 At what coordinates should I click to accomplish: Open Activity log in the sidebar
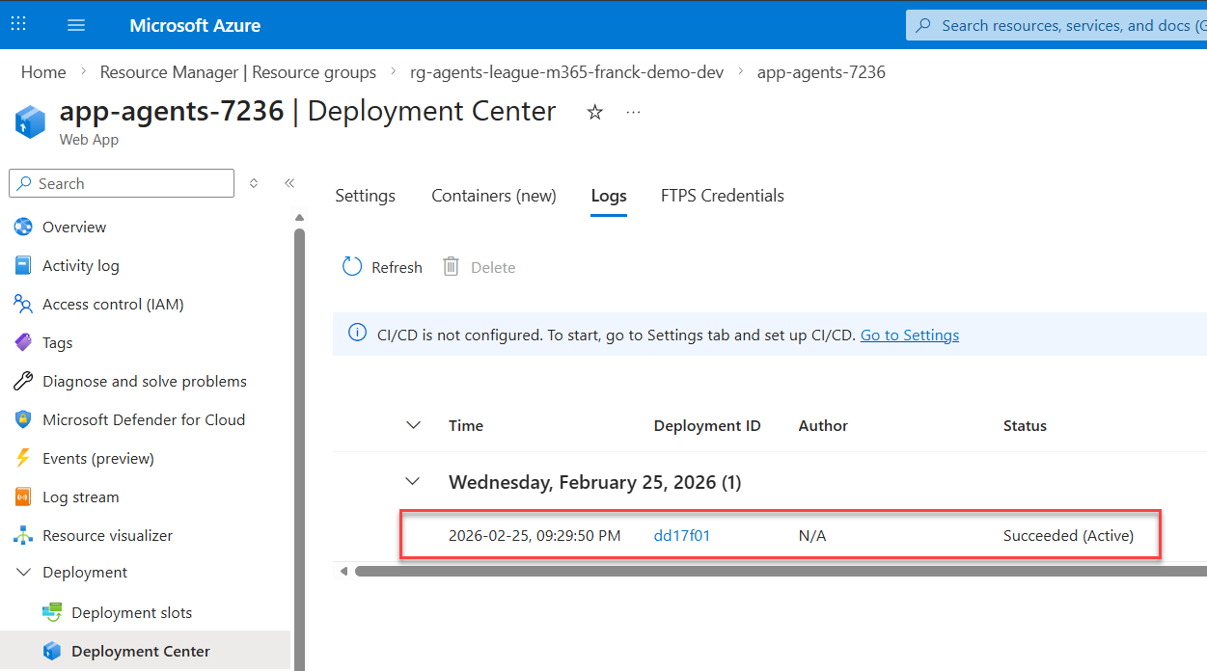(x=80, y=266)
